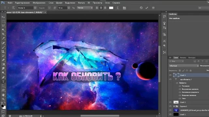This screenshot has width=209, height=117.
Task: Expand the Группа 1 folder
Action: coord(174,106)
